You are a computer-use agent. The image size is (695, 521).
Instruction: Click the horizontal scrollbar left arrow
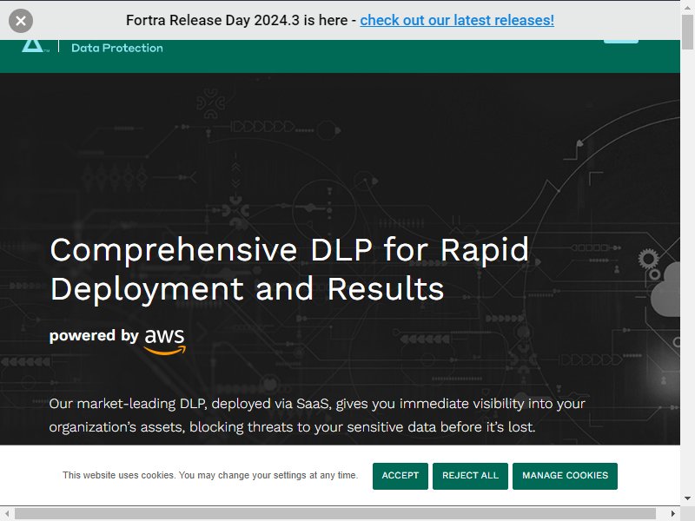click(x=7, y=513)
